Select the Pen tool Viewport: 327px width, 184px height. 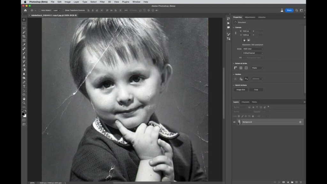pyautogui.click(x=24, y=82)
